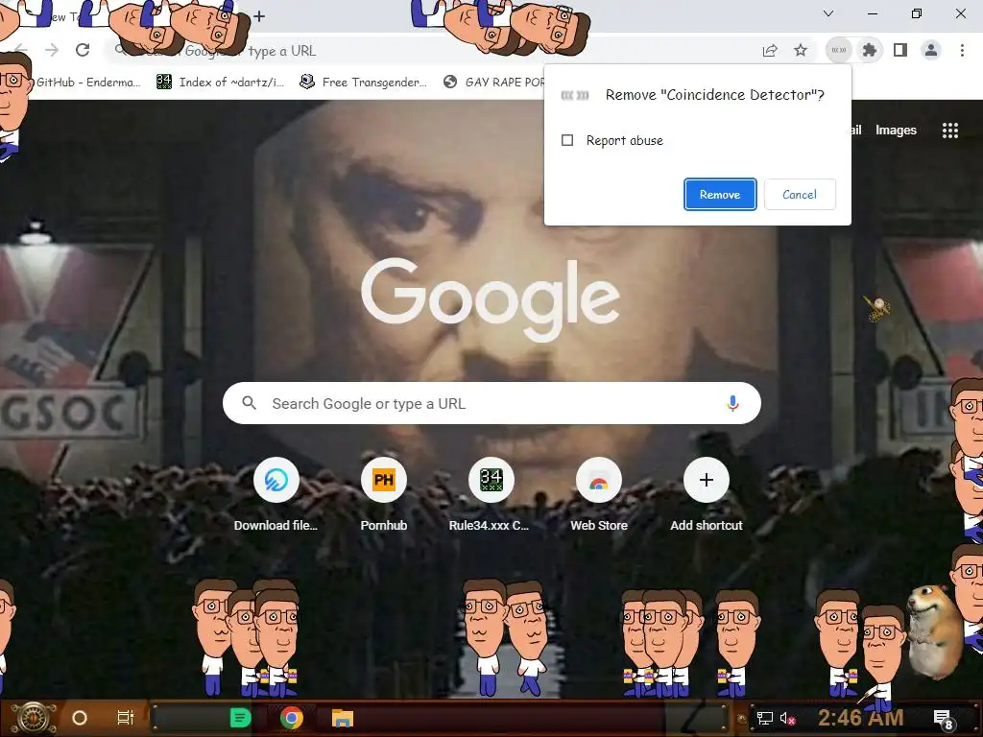Cancel the extension removal dialog

click(800, 194)
